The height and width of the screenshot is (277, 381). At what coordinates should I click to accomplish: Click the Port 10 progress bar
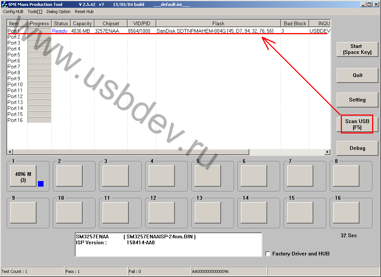[39, 84]
